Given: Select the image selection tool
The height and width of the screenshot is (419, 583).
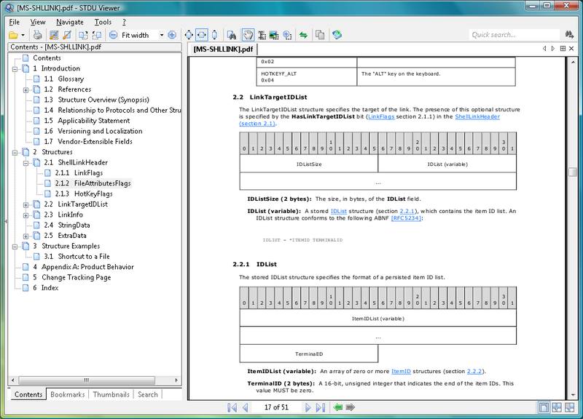Looking at the screenshot, I should pyautogui.click(x=275, y=35).
